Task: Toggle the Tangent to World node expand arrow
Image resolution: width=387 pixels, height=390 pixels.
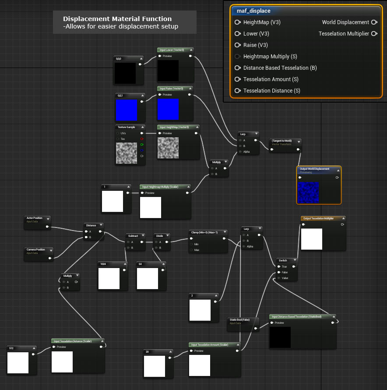Action: coord(299,141)
